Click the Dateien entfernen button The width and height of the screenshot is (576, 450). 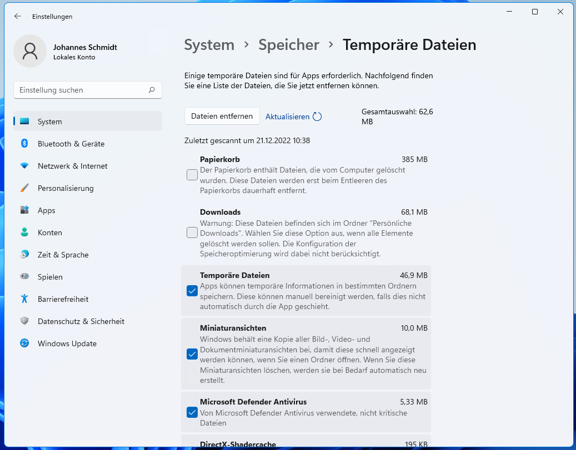pos(222,116)
